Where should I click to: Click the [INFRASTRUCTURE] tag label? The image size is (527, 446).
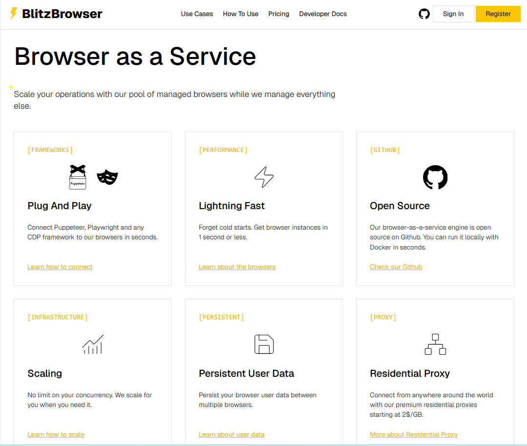coord(58,317)
